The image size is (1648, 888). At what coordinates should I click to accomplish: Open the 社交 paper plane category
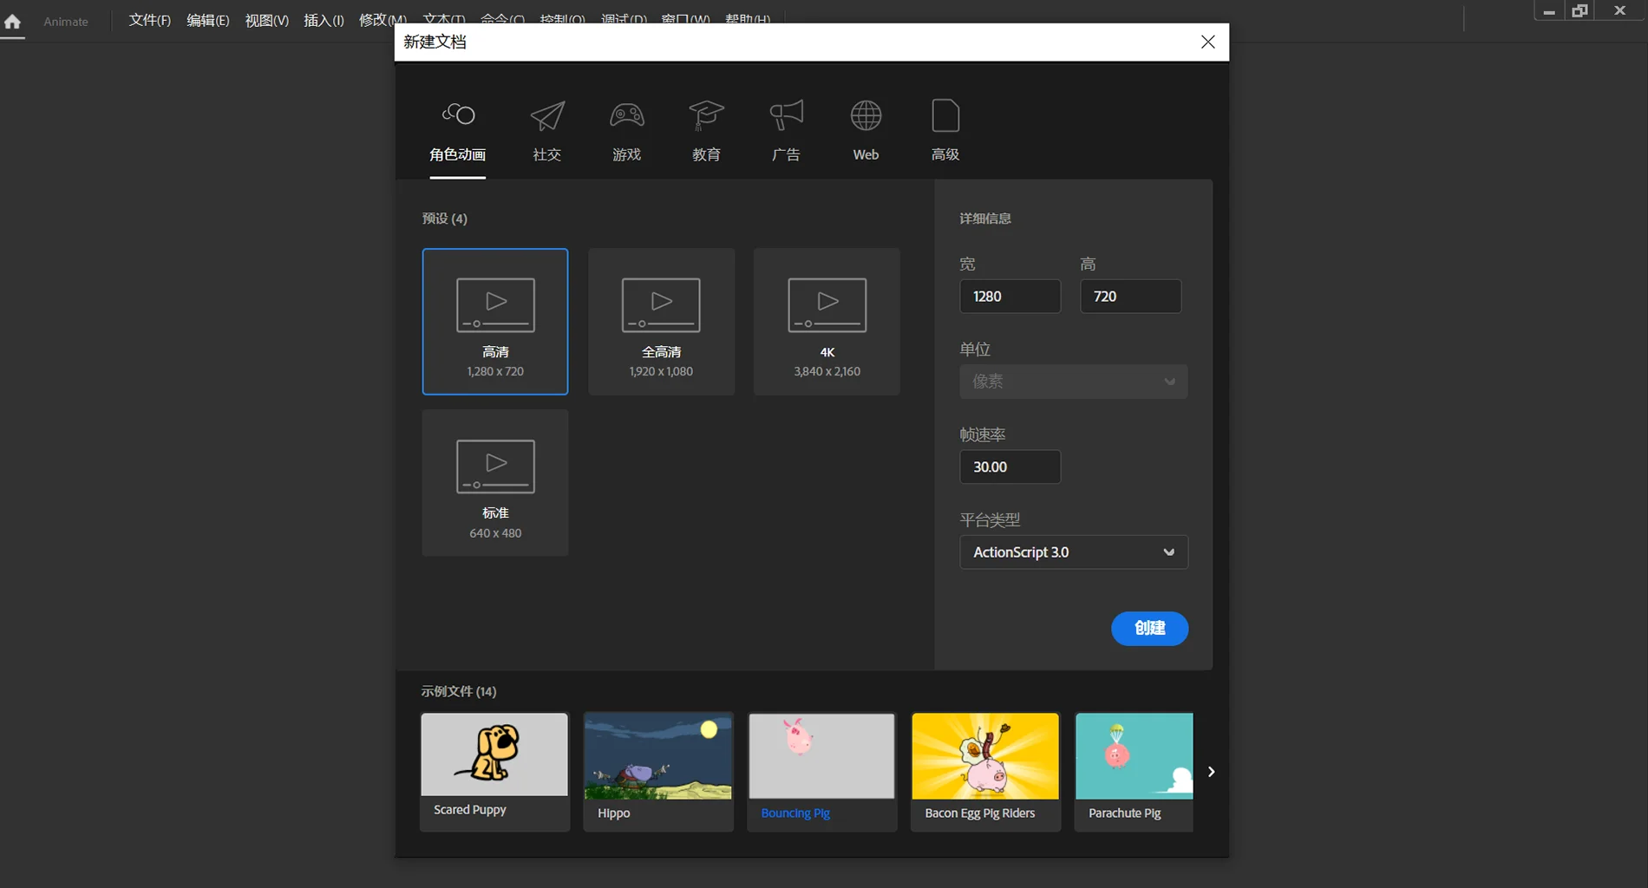[x=547, y=115]
